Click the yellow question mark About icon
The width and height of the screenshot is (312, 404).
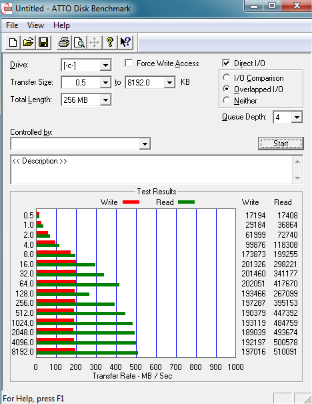(110, 43)
